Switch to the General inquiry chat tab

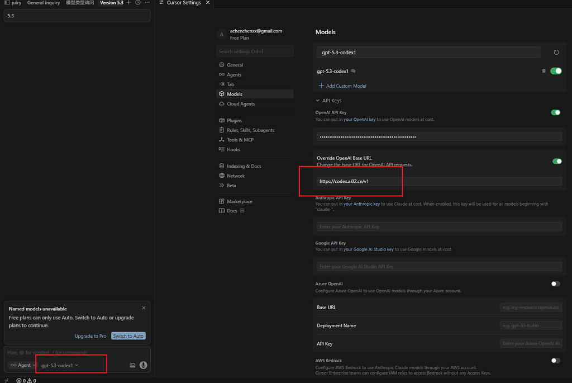click(44, 3)
